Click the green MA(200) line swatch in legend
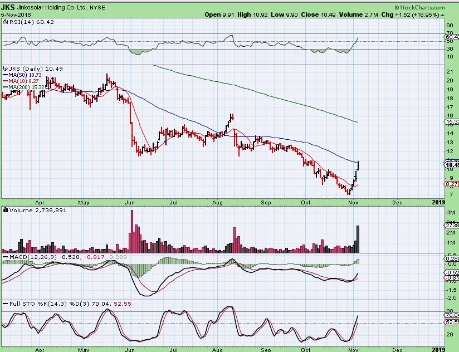This screenshot has width=459, height=352. 5,87
